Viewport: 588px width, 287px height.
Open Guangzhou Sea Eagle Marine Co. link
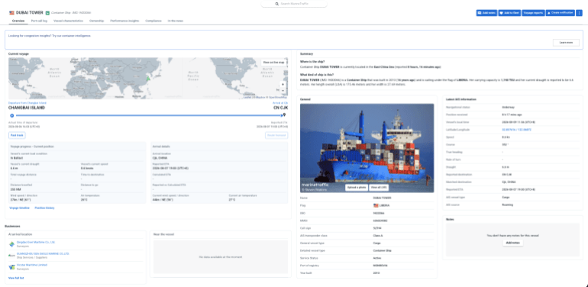click(x=43, y=253)
